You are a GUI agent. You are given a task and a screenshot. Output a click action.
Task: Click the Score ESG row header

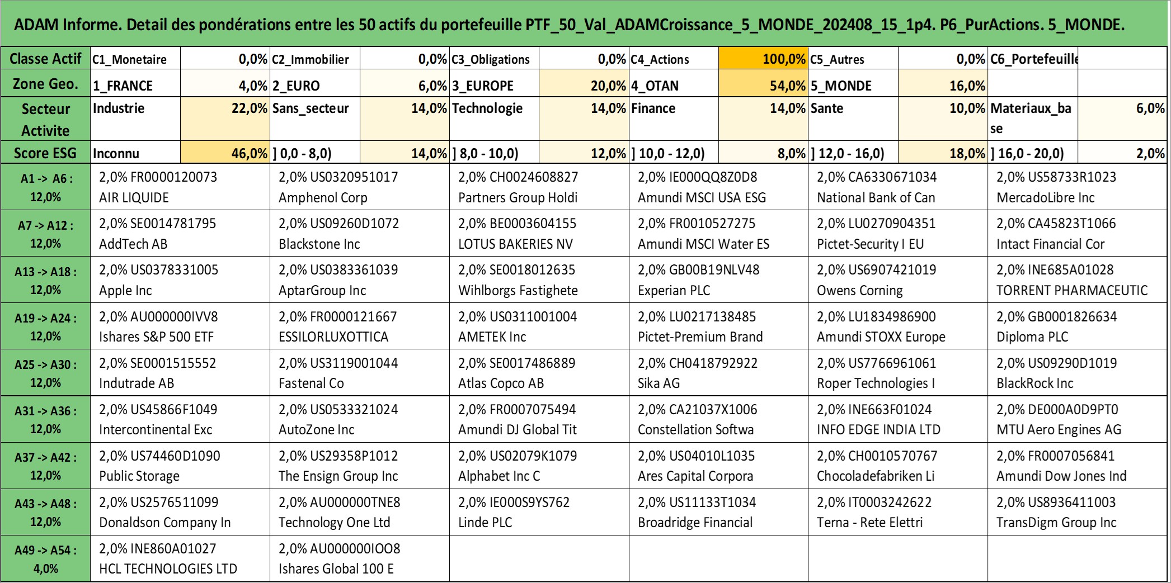coord(45,153)
